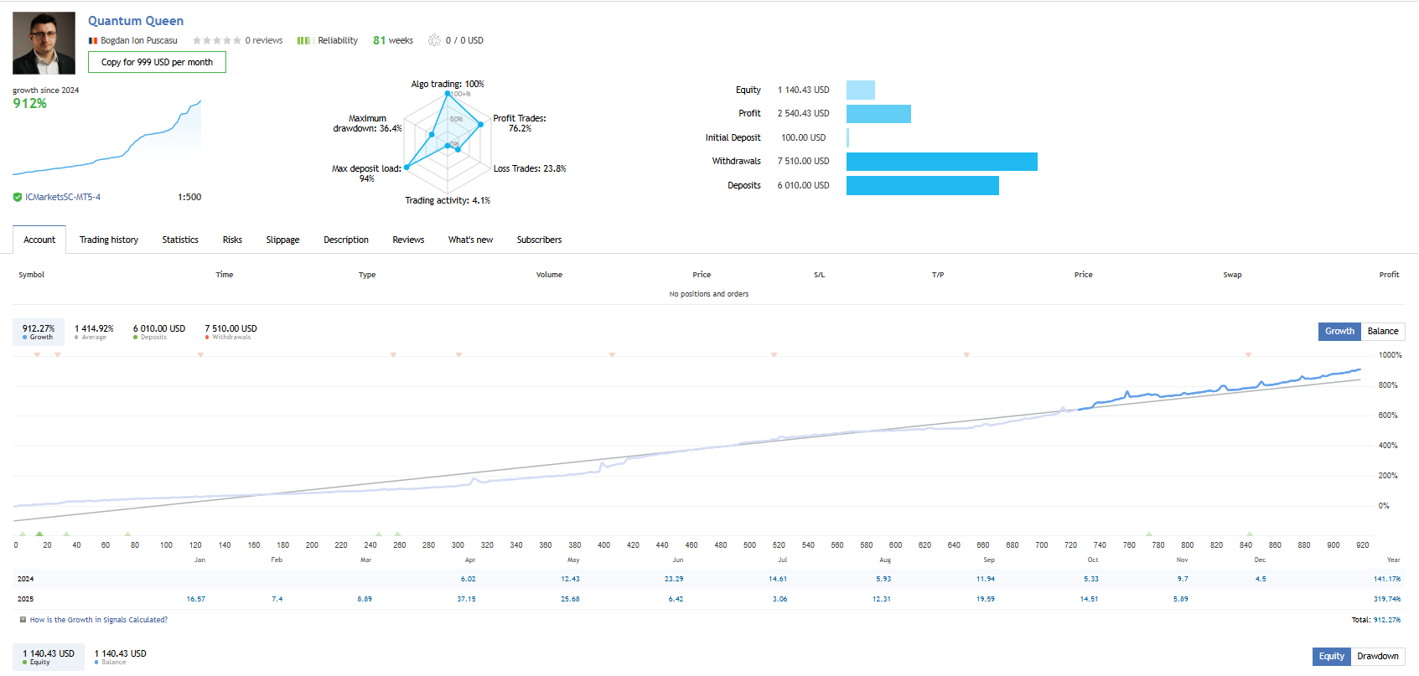This screenshot has height=676, width=1419.
Task: Toggle the Average series in chart legend
Action: (94, 332)
